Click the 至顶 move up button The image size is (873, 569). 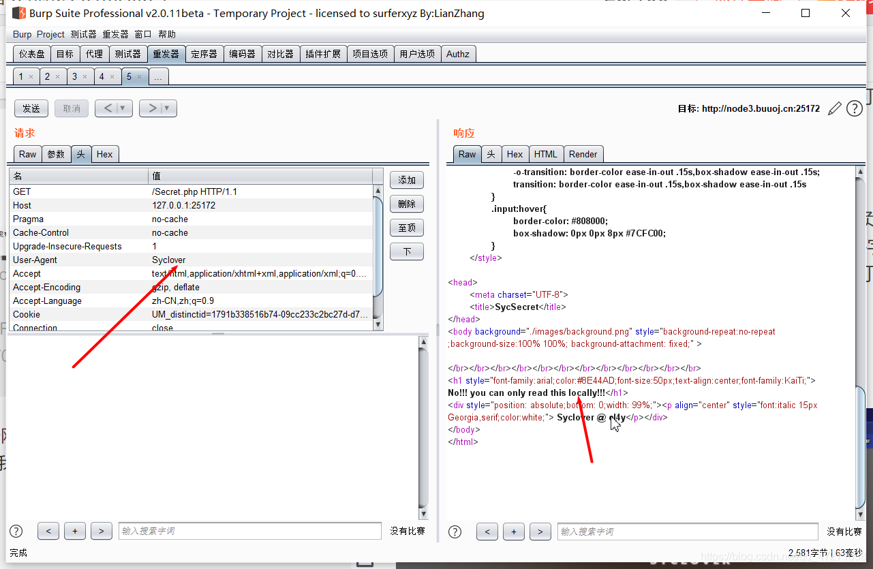pos(407,228)
